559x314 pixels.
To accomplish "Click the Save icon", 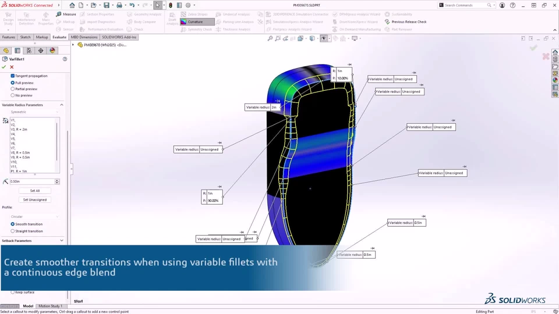I will (106, 5).
